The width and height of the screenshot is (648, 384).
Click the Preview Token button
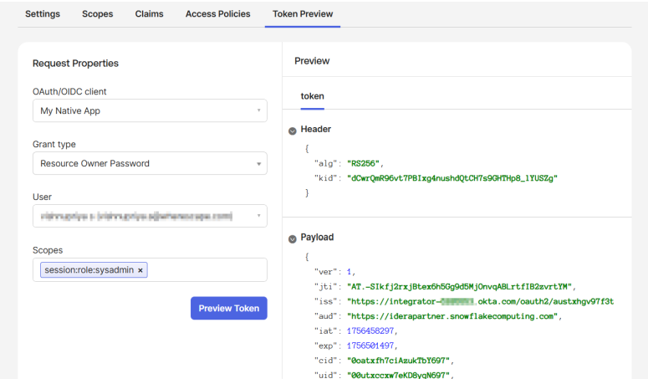pyautogui.click(x=228, y=308)
